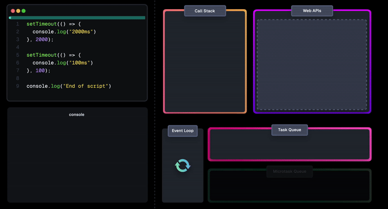388x209 pixels.
Task: Click the Task Queue label
Action: click(290, 130)
